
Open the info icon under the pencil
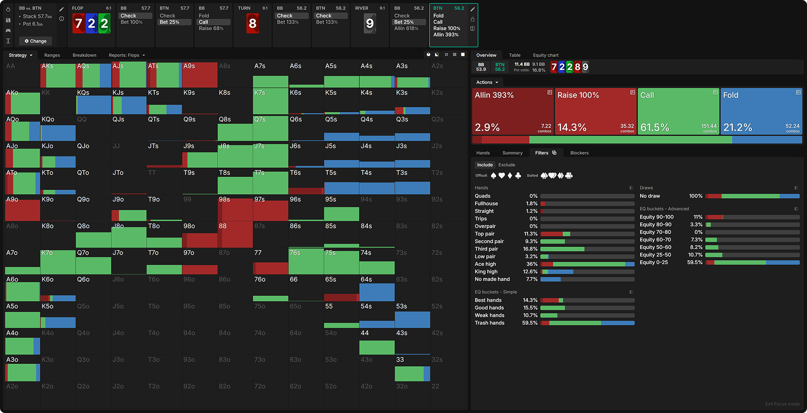[62, 19]
